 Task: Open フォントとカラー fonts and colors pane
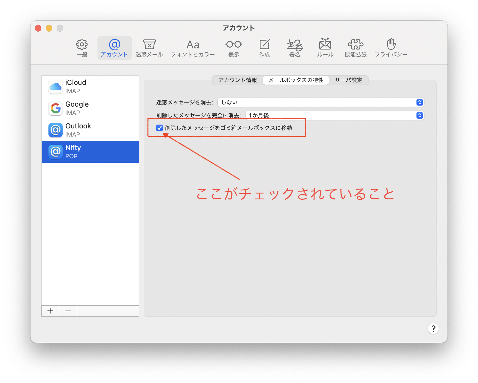click(x=193, y=48)
